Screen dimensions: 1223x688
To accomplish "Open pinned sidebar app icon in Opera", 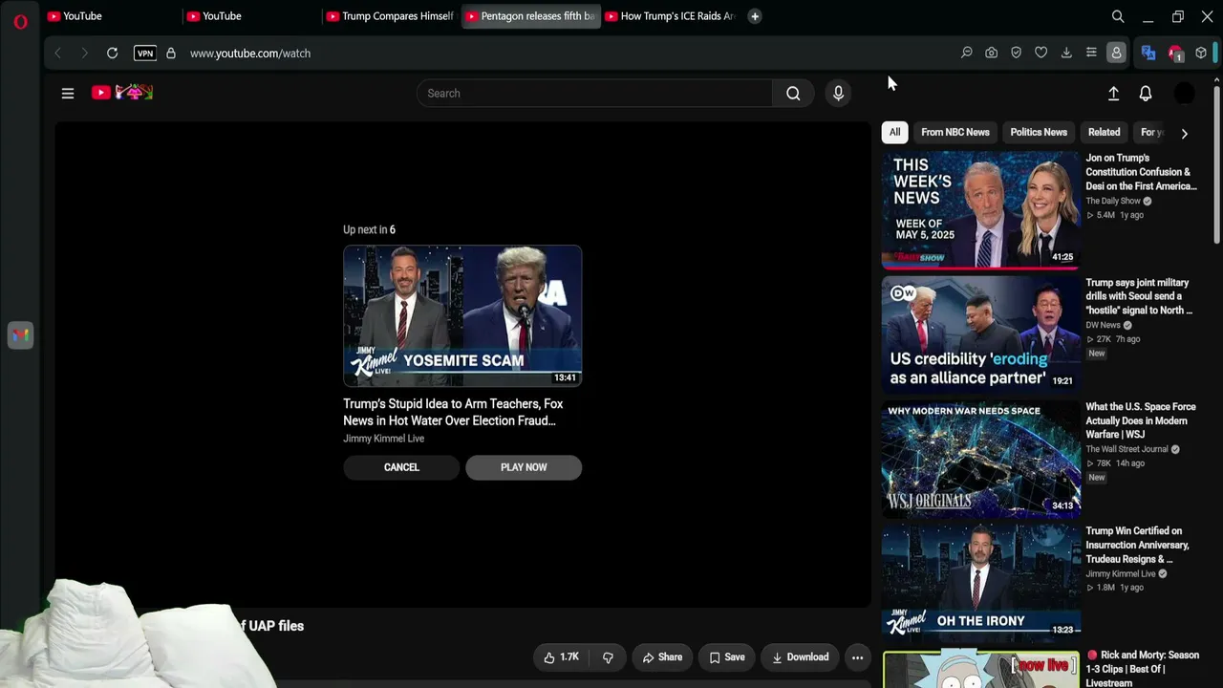I will [20, 335].
